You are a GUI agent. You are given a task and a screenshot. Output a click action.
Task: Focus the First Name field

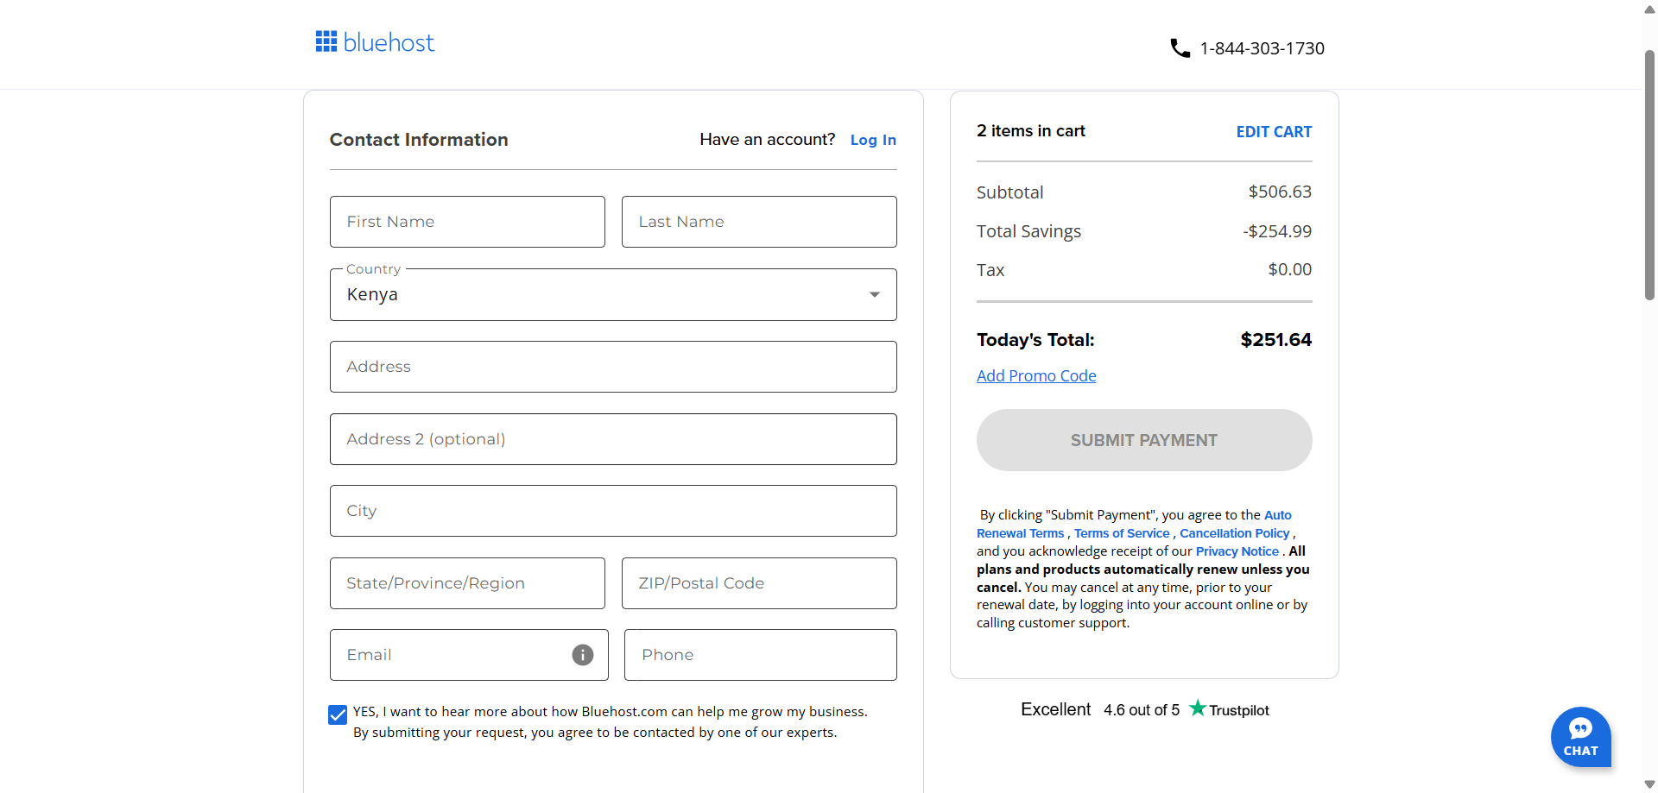click(467, 222)
